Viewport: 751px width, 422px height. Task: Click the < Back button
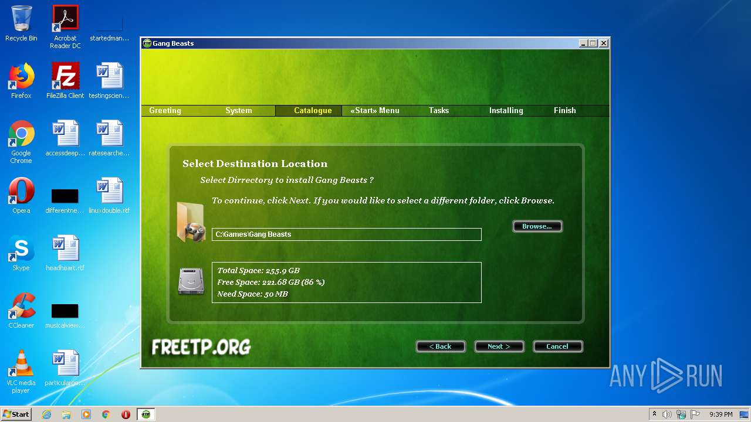(441, 346)
